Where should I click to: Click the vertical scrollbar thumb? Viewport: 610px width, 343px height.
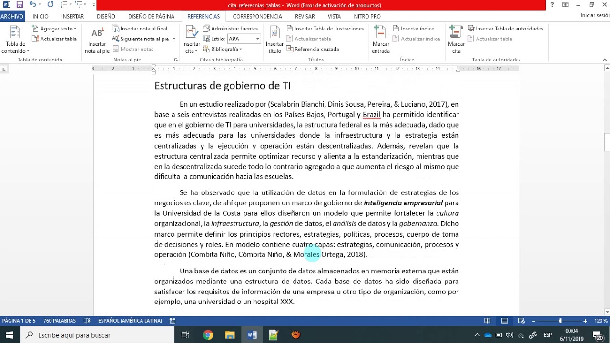pyautogui.click(x=607, y=143)
